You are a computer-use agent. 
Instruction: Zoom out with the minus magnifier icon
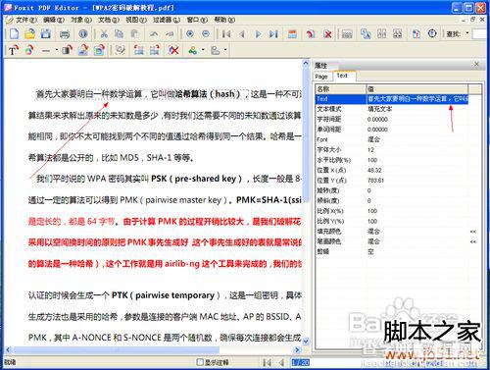[x=206, y=33]
